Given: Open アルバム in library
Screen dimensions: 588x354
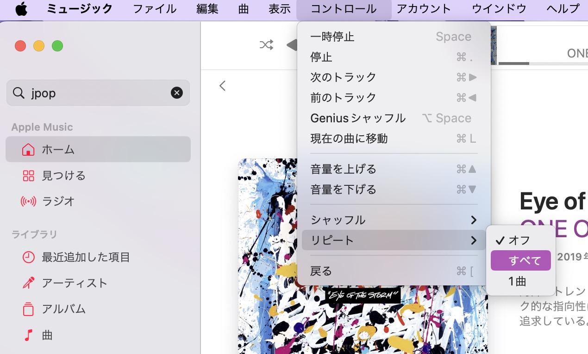Looking at the screenshot, I should 98,309.
